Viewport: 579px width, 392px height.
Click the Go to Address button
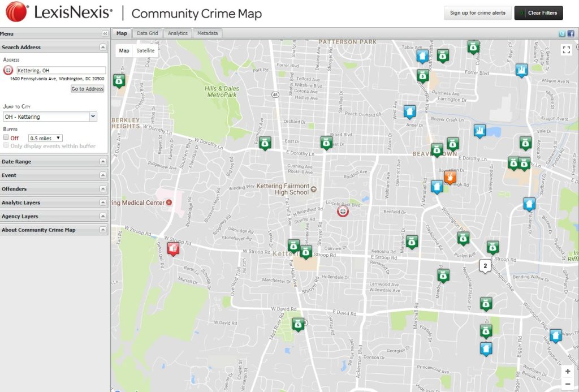pyautogui.click(x=88, y=89)
